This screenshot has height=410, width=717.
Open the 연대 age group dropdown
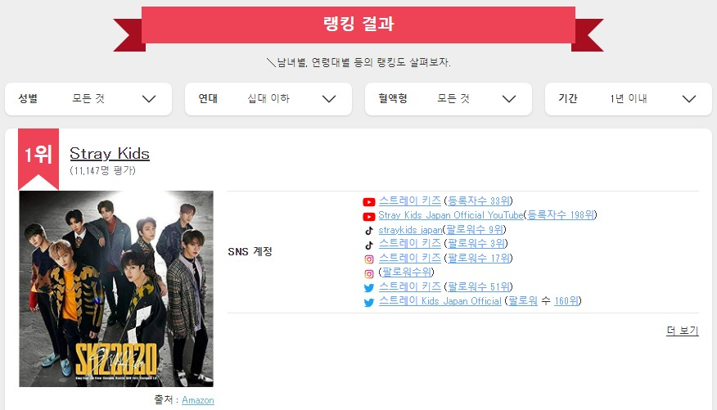click(x=268, y=99)
